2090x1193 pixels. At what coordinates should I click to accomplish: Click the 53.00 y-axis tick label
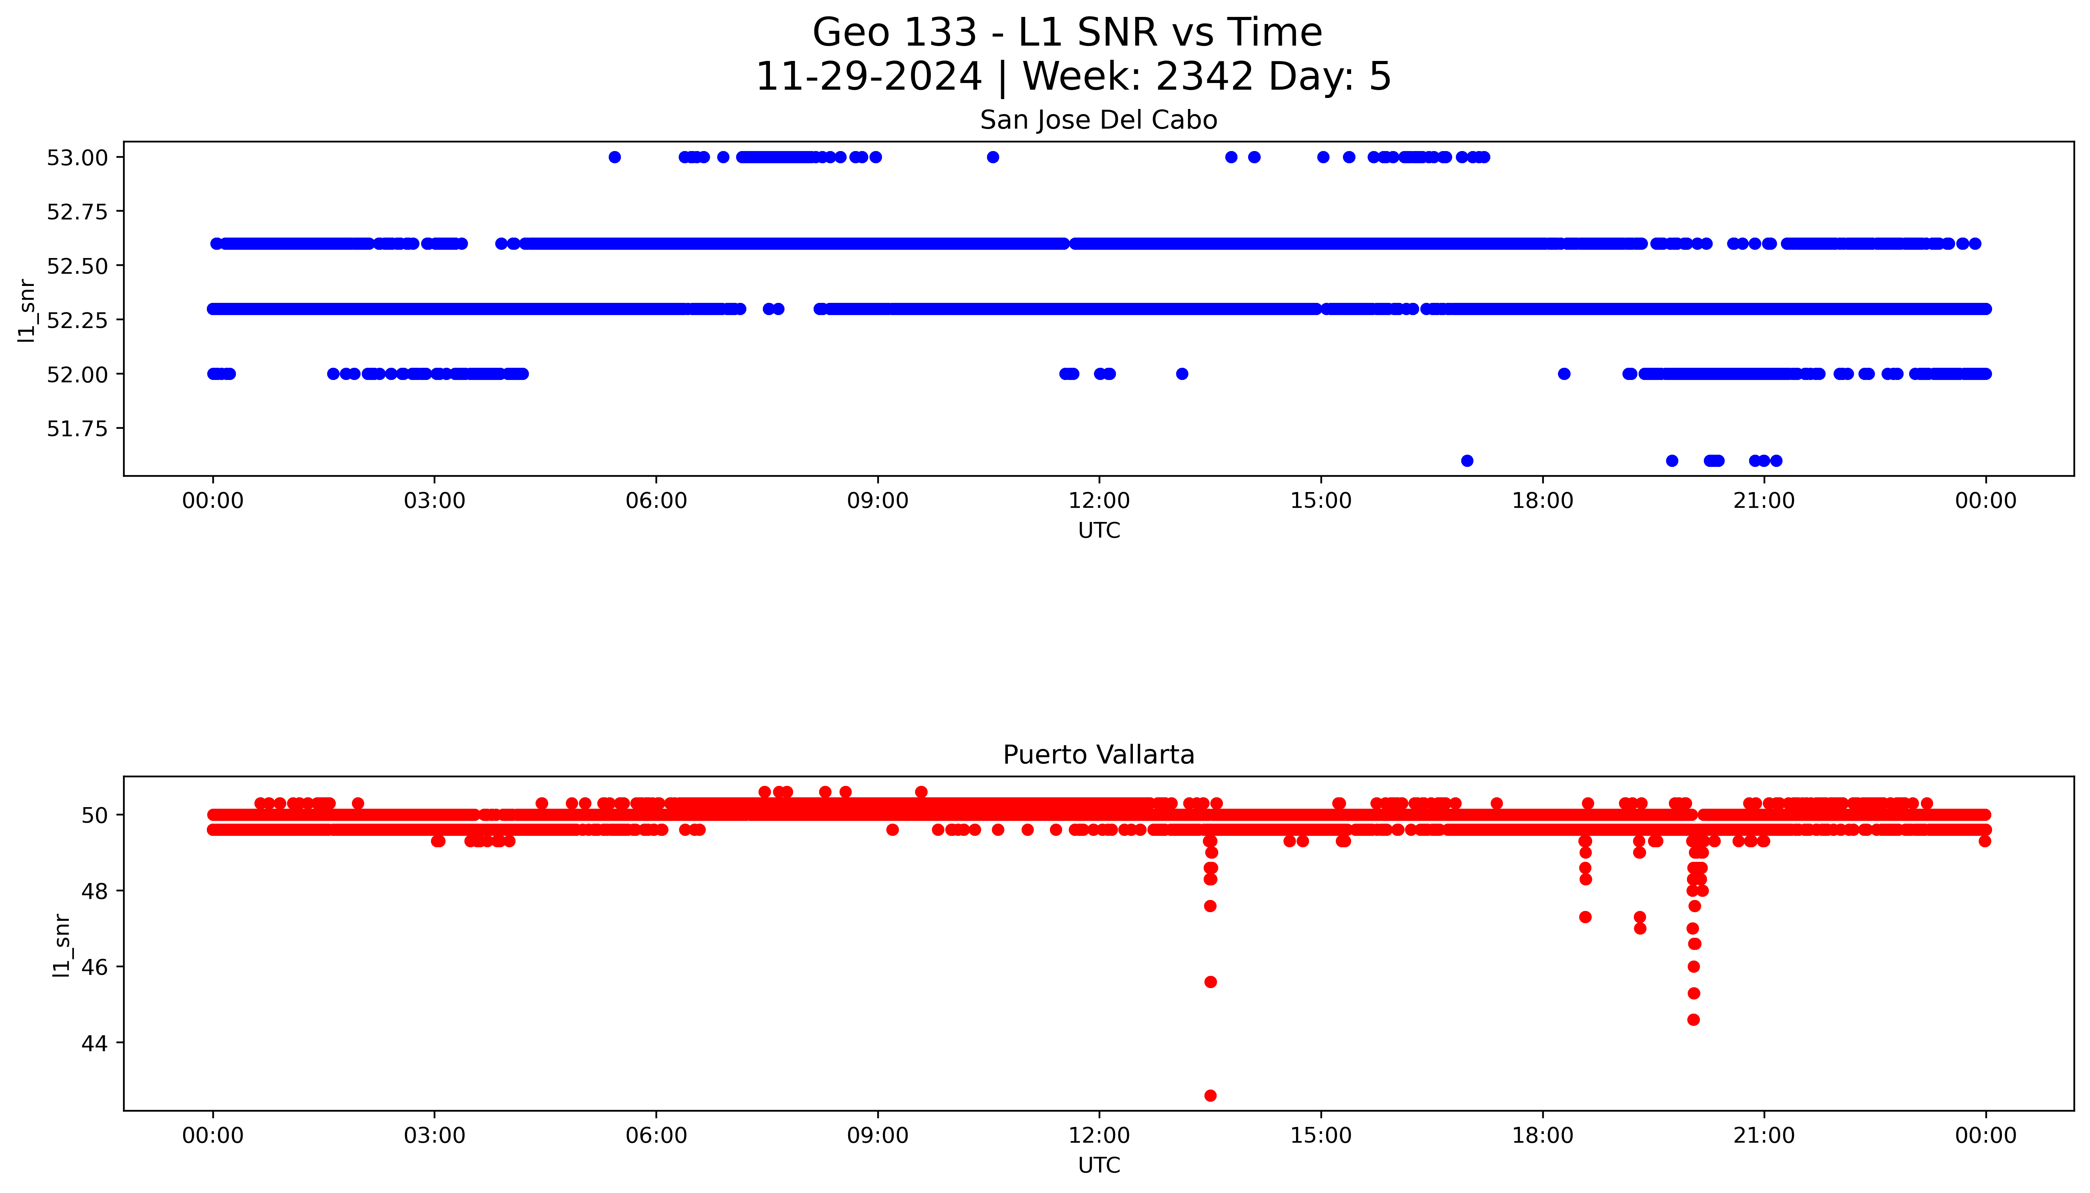(x=77, y=157)
